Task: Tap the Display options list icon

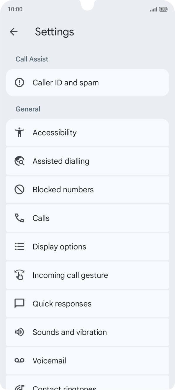Action: [19, 246]
